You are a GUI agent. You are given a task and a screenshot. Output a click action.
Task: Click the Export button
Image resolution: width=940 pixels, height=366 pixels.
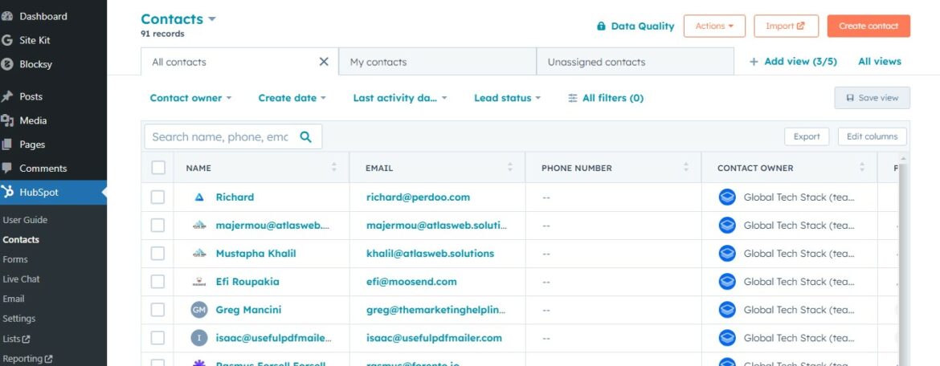(x=807, y=136)
